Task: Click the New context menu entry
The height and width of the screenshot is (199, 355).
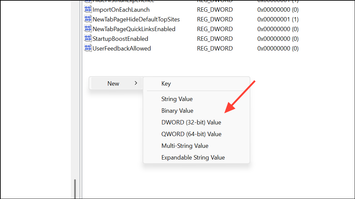Action: point(113,83)
